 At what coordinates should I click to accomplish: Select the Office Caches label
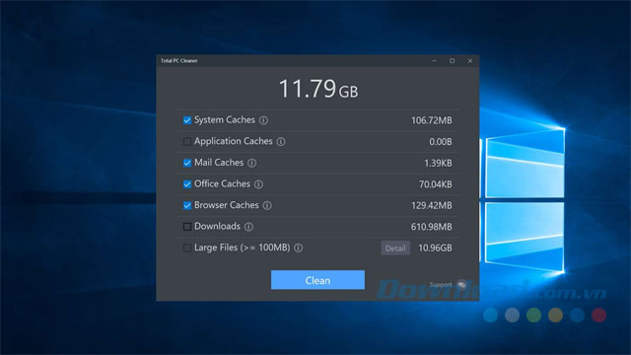[222, 184]
